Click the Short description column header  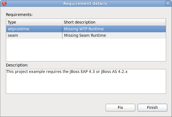click(80, 22)
